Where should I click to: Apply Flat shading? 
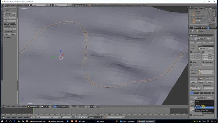pyautogui.click(x=13, y=29)
